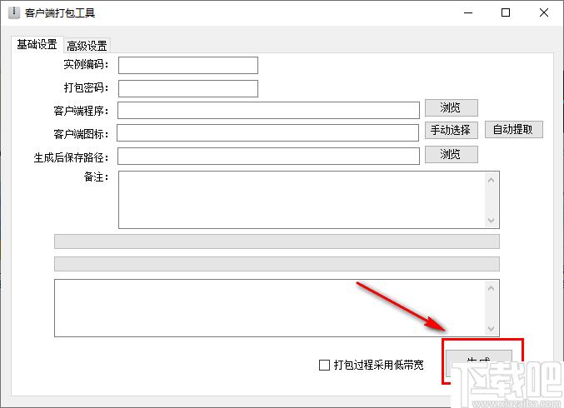Image resolution: width=564 pixels, height=408 pixels.
Task: Click the 实例编码 input field
Action: coord(188,65)
